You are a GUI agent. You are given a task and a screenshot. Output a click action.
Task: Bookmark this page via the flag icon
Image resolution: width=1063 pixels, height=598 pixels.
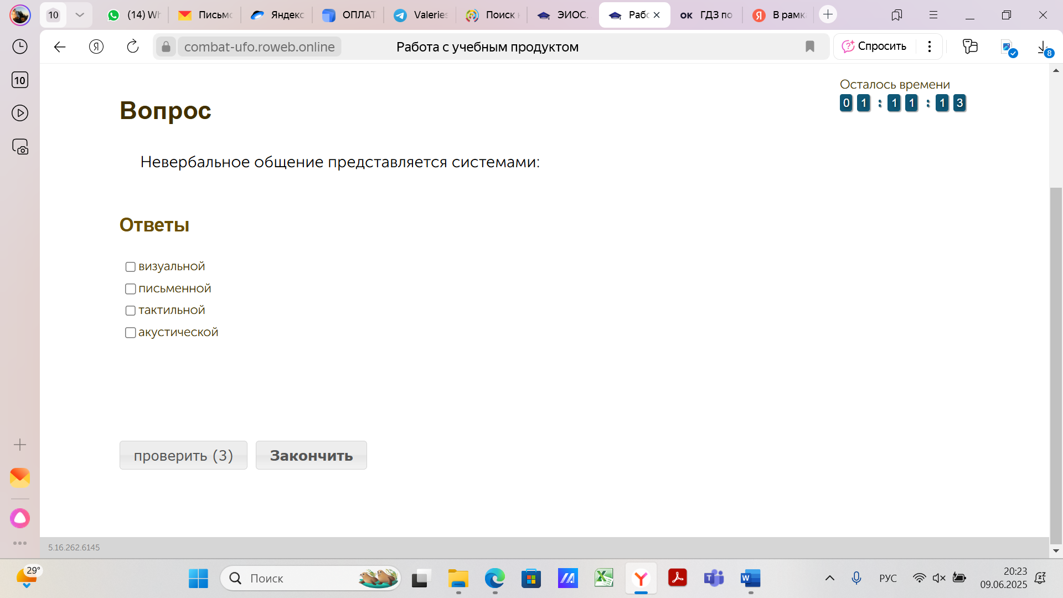[810, 47]
